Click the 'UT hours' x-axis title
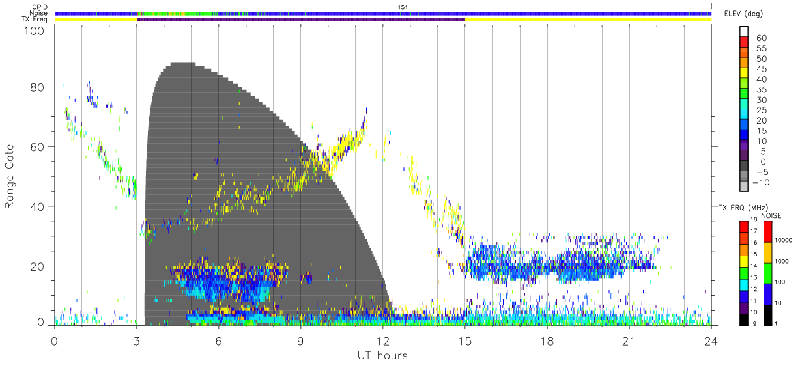This screenshot has height=369, width=800. point(382,355)
